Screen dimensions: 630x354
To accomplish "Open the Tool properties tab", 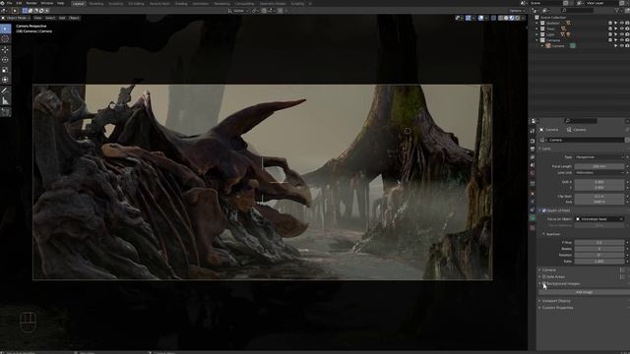I will [x=533, y=131].
